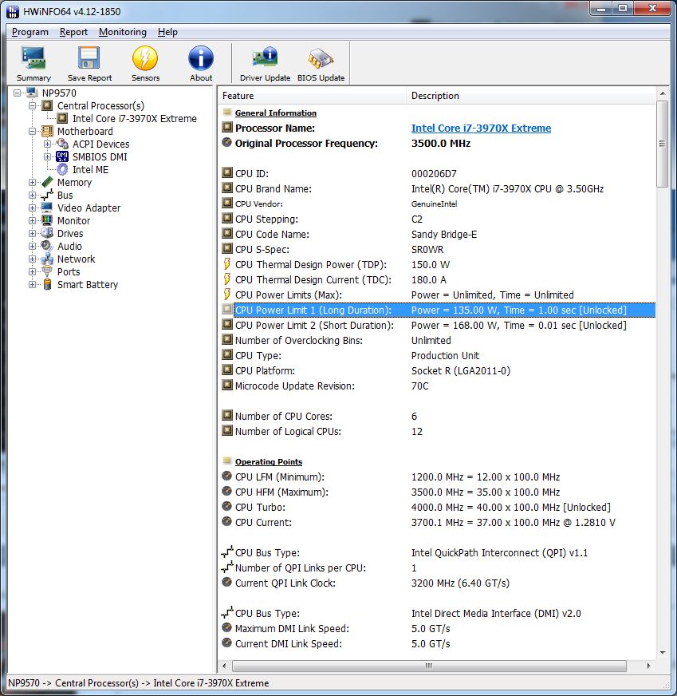Select the CPU Current operating point row
The image size is (677, 696).
pyautogui.click(x=439, y=522)
